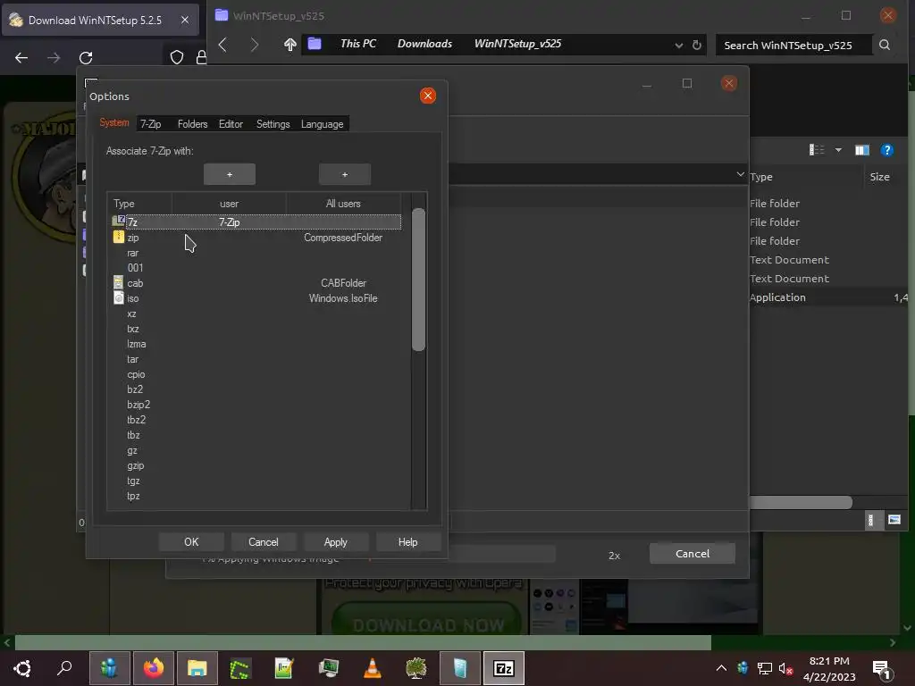Click the iso disc file type icon
Screen dimensions: 915x686
point(119,298)
